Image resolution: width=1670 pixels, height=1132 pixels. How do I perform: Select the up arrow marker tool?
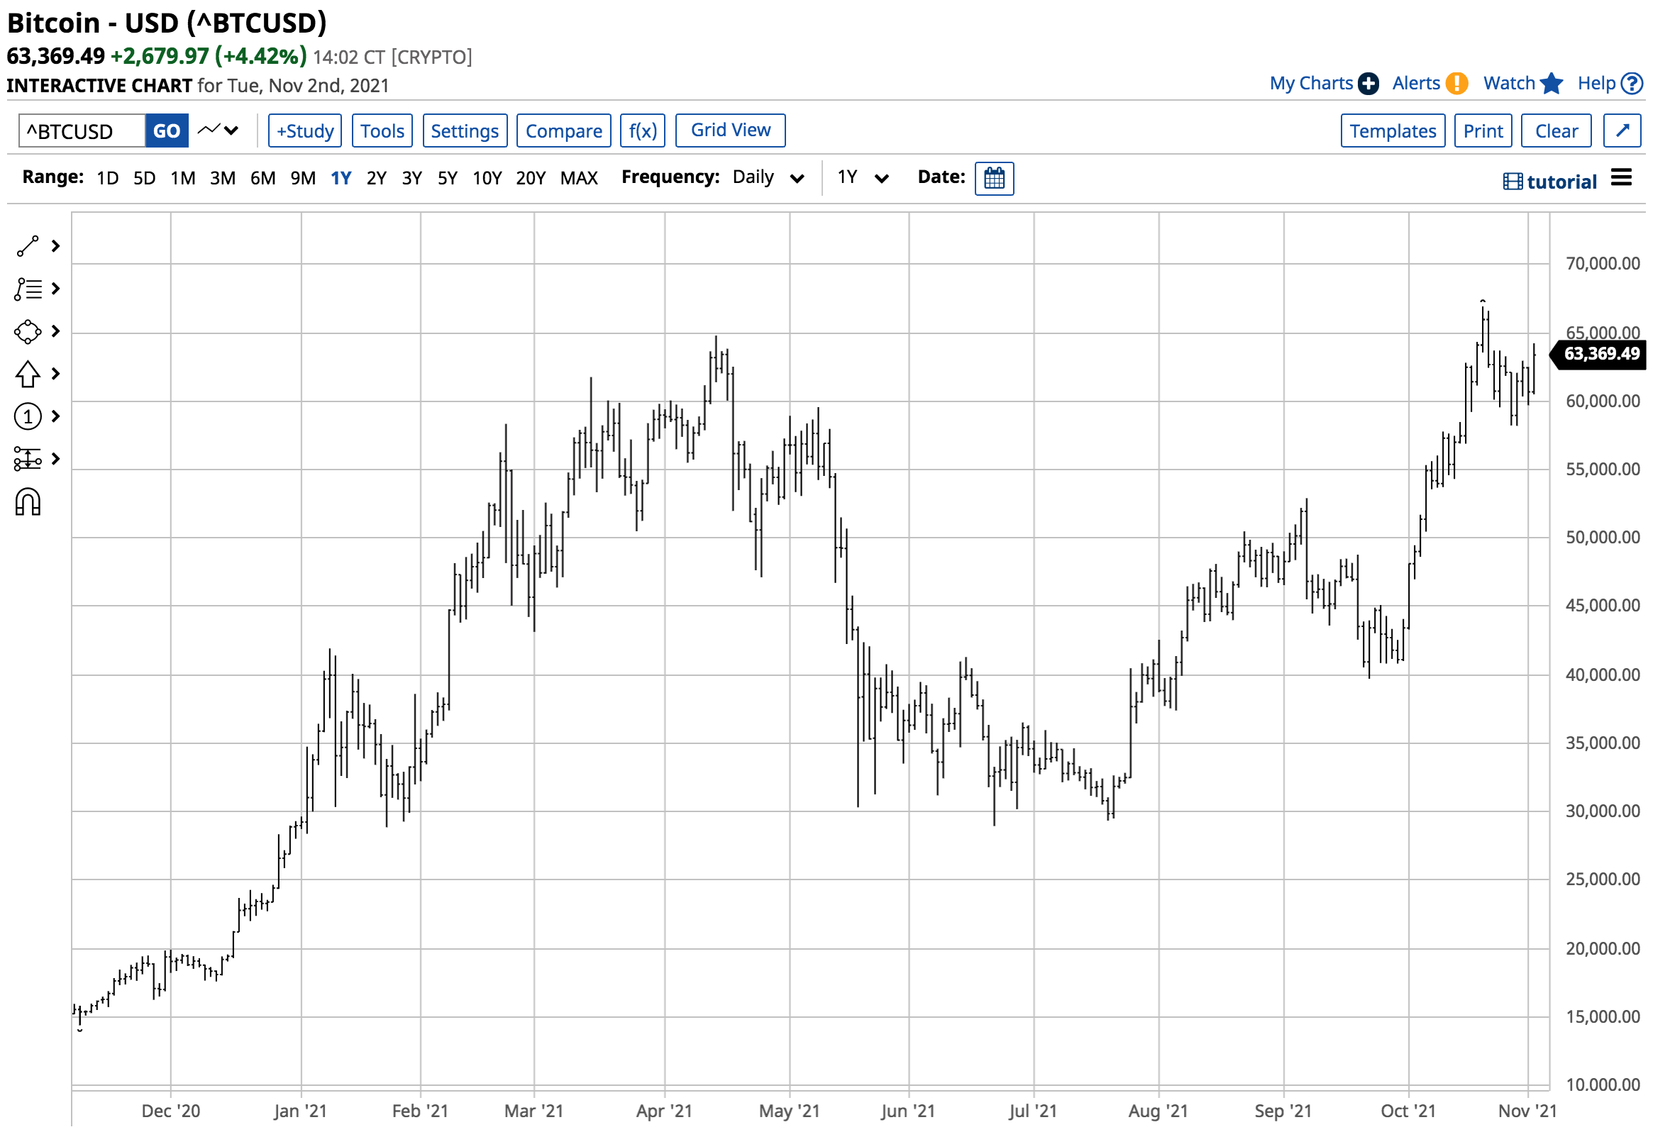(27, 375)
